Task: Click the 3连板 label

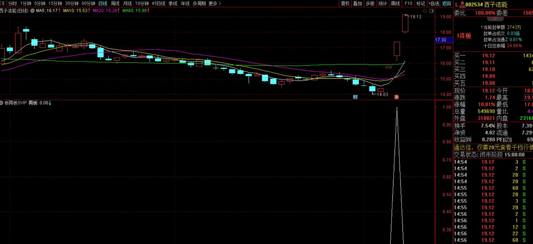Action: tap(464, 36)
